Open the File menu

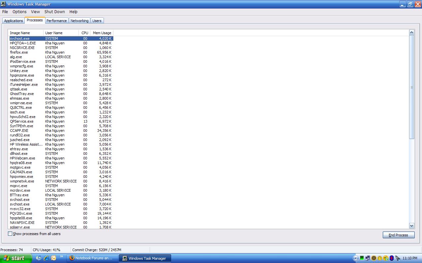coord(5,12)
